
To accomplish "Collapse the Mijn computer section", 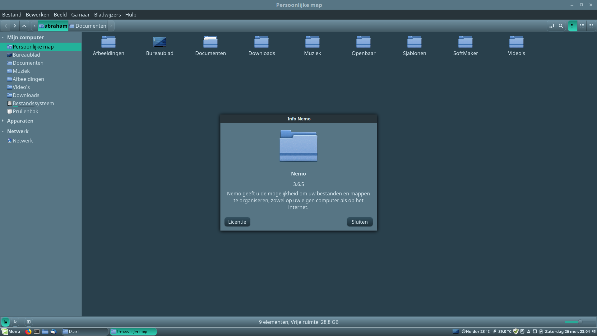I will [3, 37].
